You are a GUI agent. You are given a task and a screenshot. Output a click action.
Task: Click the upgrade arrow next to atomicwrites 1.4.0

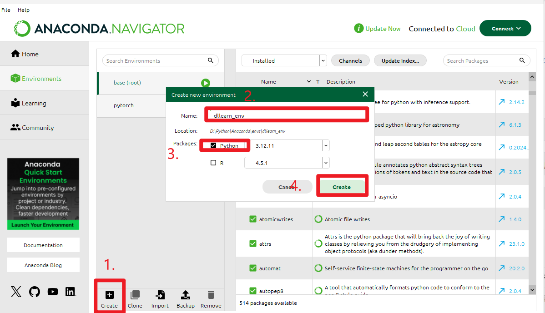pyautogui.click(x=501, y=219)
